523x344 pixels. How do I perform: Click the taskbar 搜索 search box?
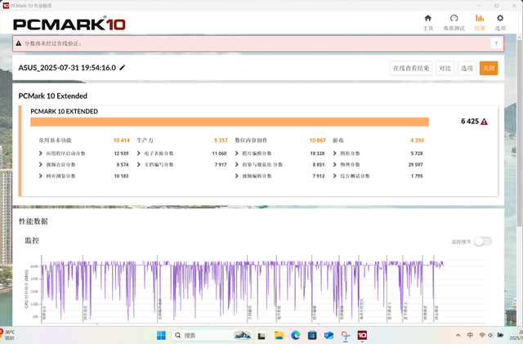click(x=212, y=335)
